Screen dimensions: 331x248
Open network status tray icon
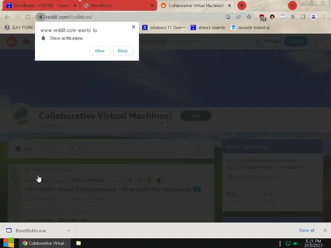pos(288,243)
